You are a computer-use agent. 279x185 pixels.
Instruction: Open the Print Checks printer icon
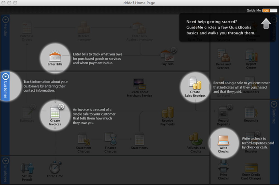pos(223,166)
